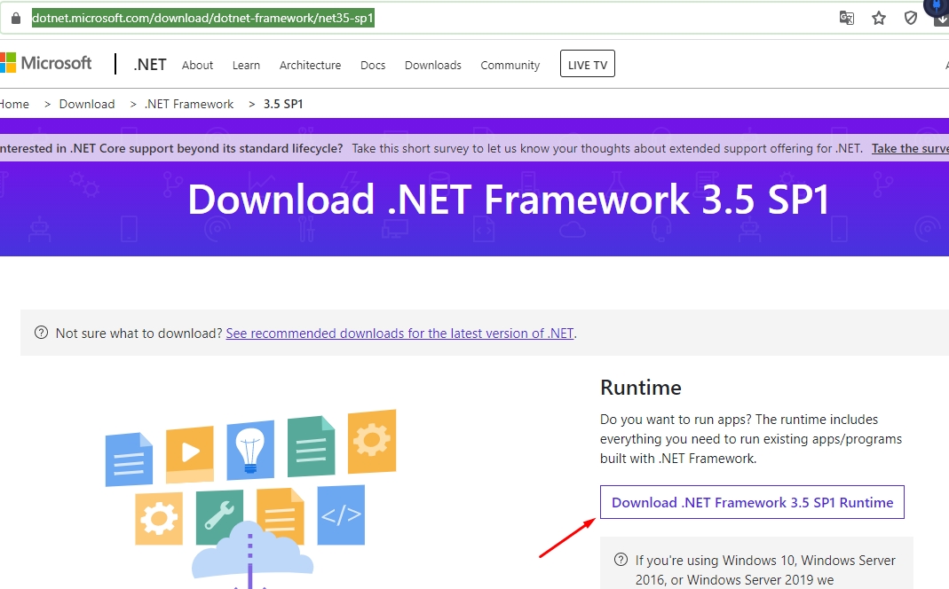Click the URL address bar field
The height and width of the screenshot is (589, 949).
tap(533, 18)
